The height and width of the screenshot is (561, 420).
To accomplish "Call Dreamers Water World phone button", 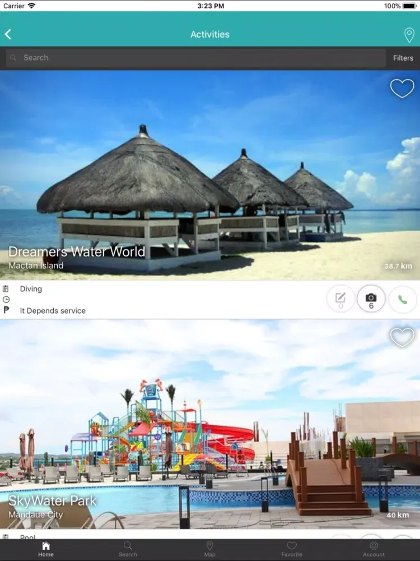I will point(403,299).
